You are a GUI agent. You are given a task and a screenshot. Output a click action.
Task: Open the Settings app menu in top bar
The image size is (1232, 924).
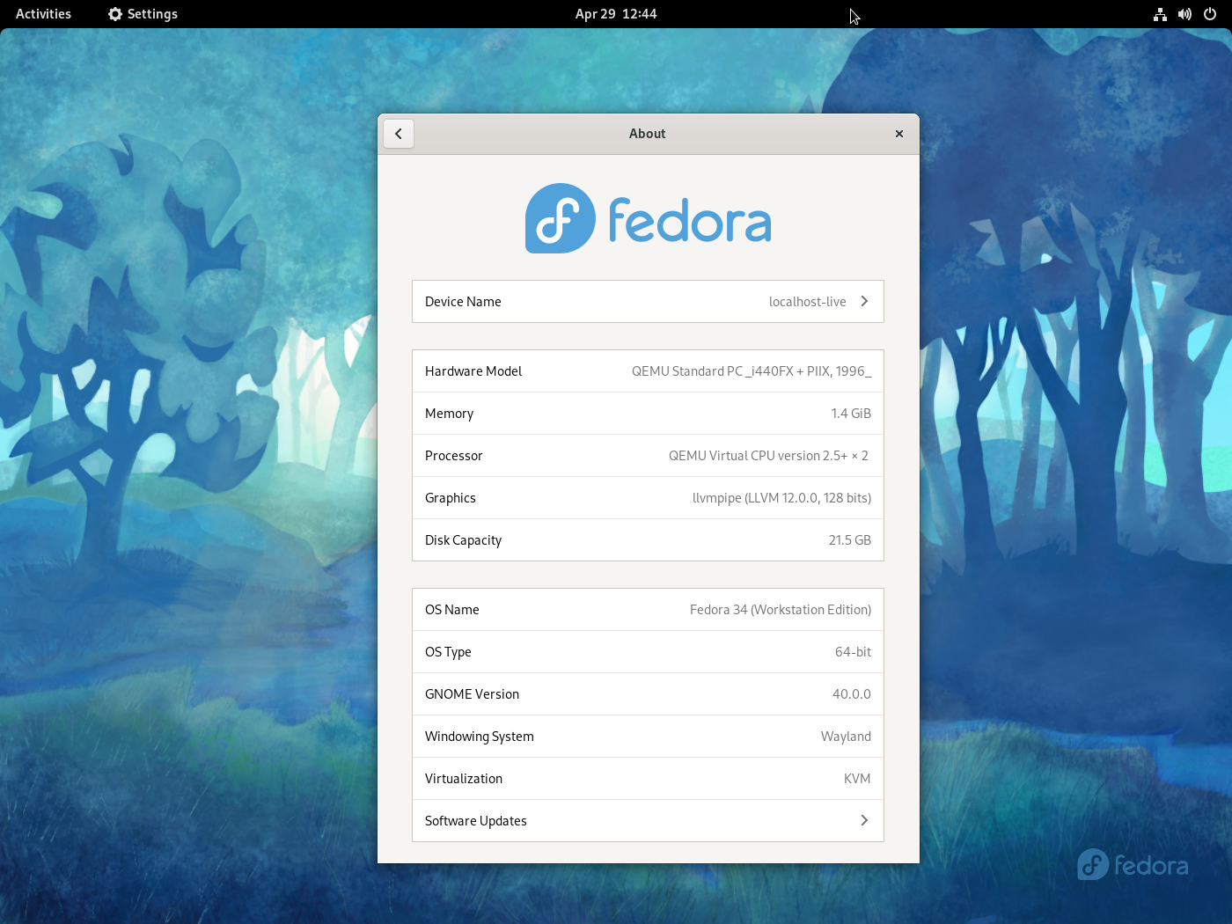pyautogui.click(x=143, y=14)
